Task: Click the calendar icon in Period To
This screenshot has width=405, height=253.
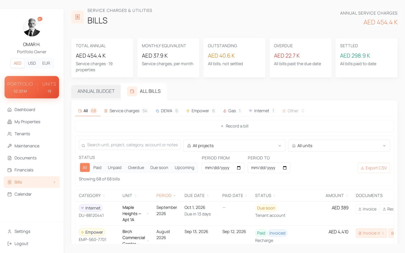Action: click(285, 168)
